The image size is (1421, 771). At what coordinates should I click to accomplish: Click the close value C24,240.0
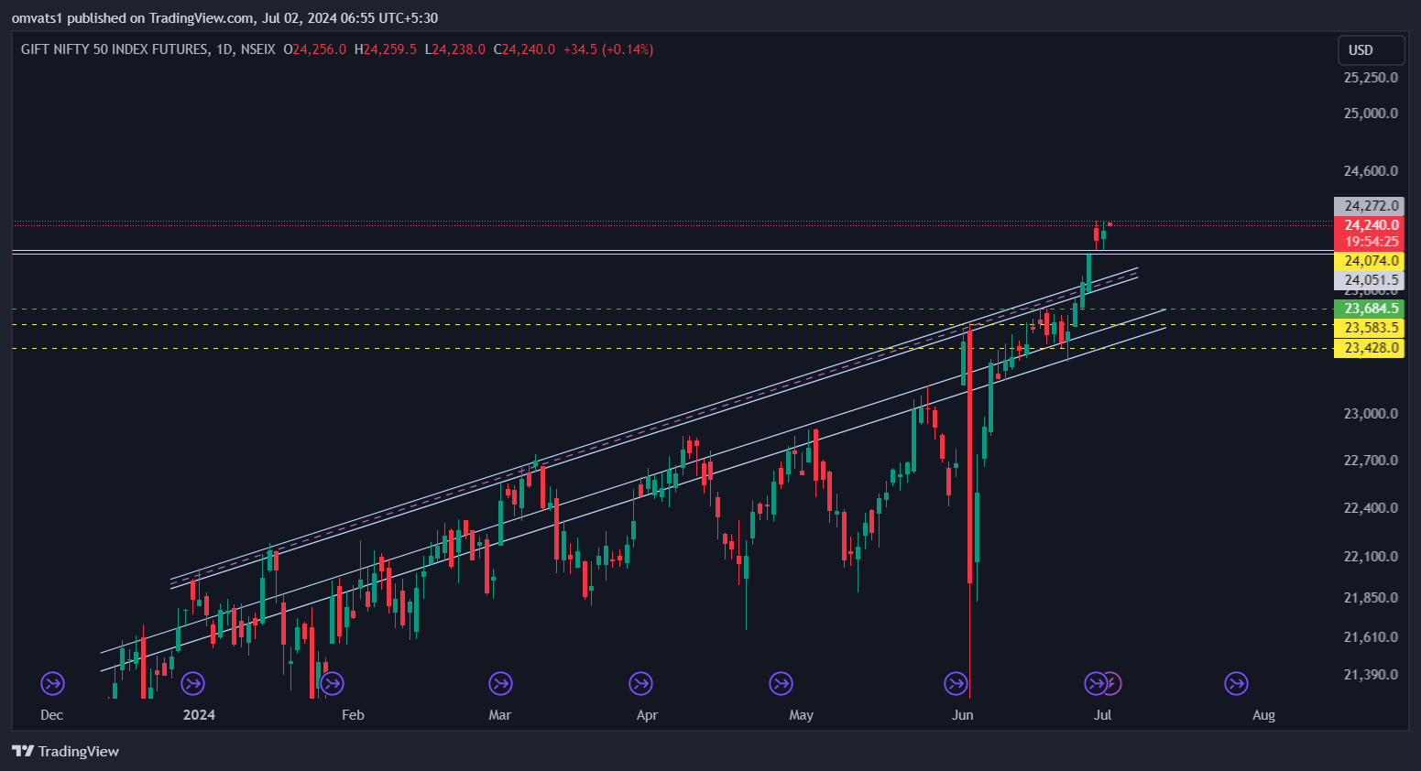tap(524, 49)
